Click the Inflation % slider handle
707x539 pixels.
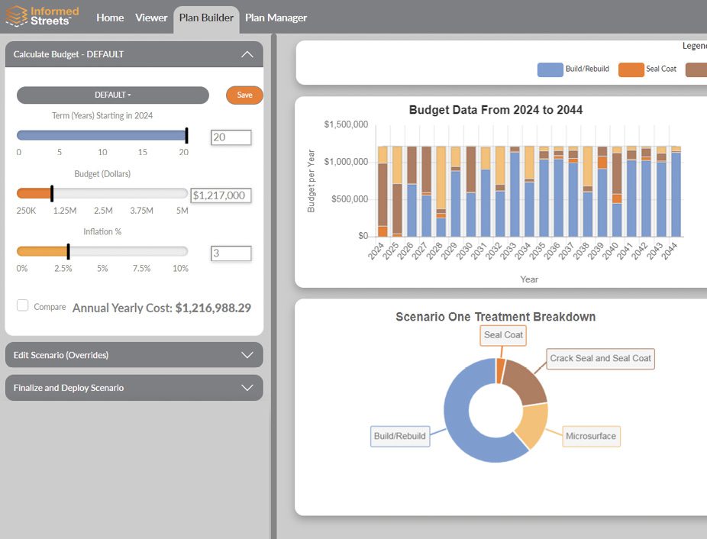click(68, 252)
